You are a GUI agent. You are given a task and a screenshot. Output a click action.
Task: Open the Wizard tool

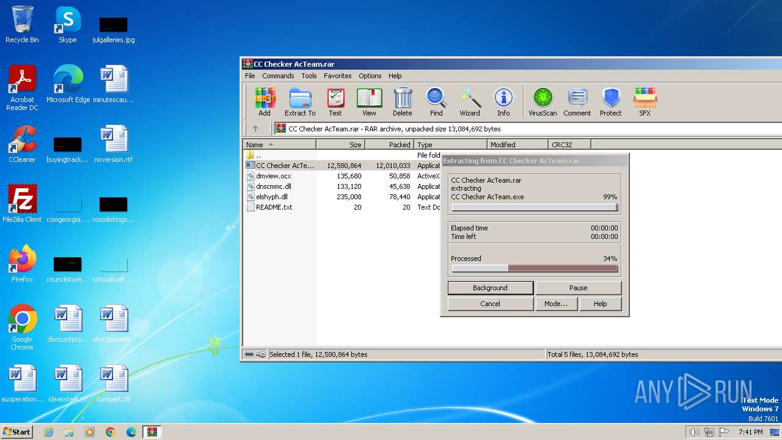pyautogui.click(x=470, y=101)
